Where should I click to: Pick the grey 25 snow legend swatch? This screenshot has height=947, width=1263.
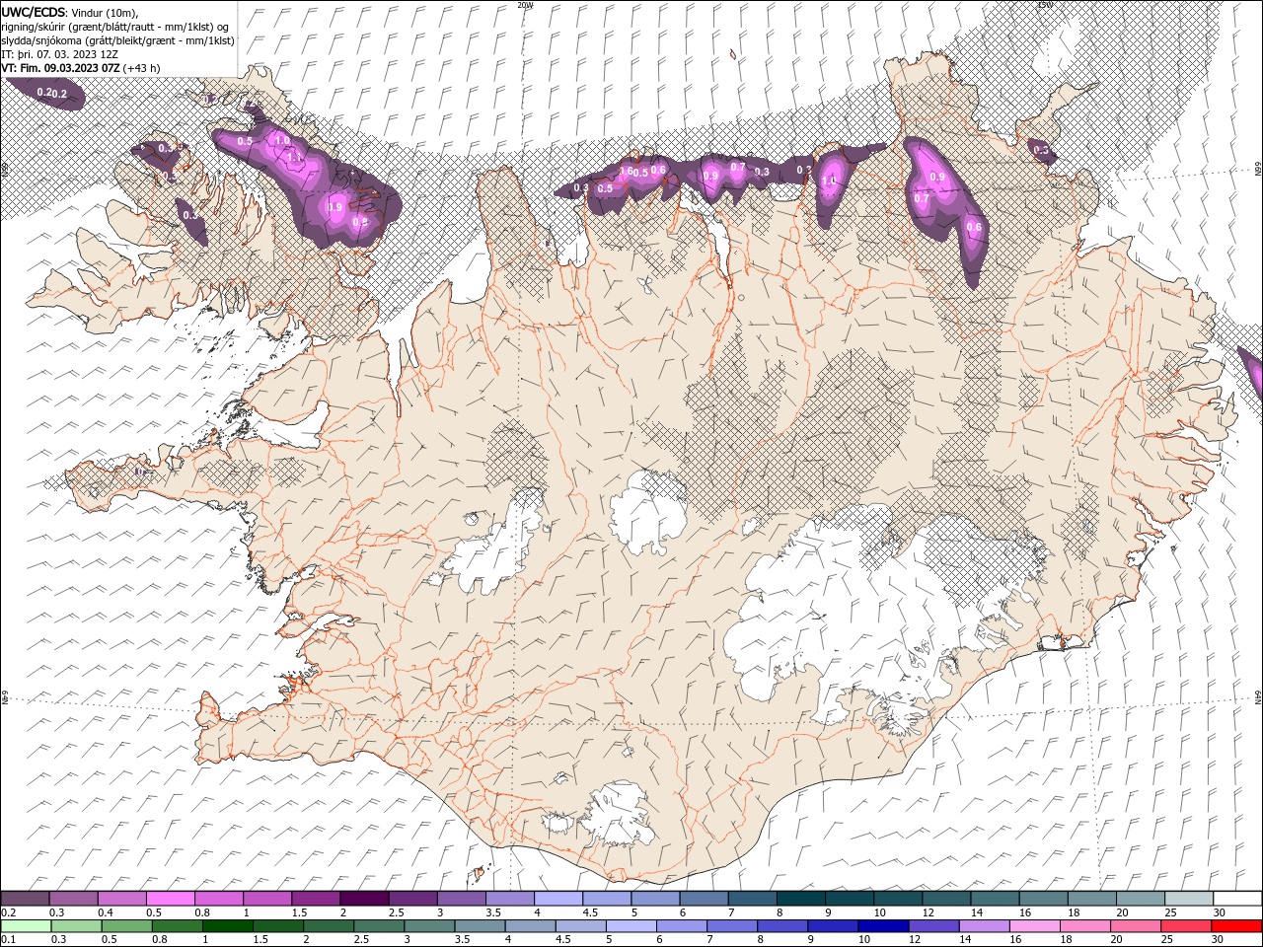(x=1189, y=899)
